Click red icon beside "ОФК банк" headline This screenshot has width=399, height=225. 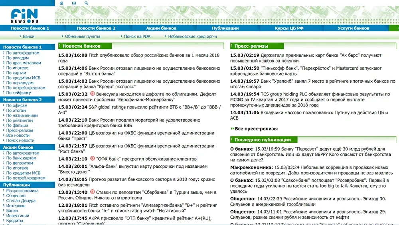[x=92, y=158]
